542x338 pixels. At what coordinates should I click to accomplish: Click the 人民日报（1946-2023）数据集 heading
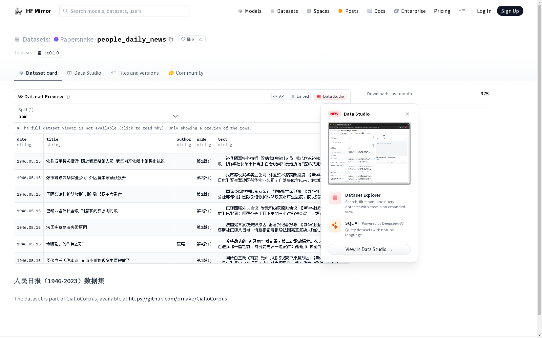pyautogui.click(x=59, y=281)
